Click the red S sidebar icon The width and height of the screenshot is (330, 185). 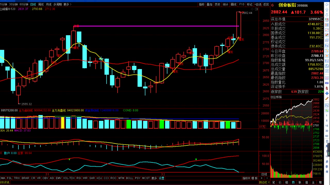[x=327, y=88]
